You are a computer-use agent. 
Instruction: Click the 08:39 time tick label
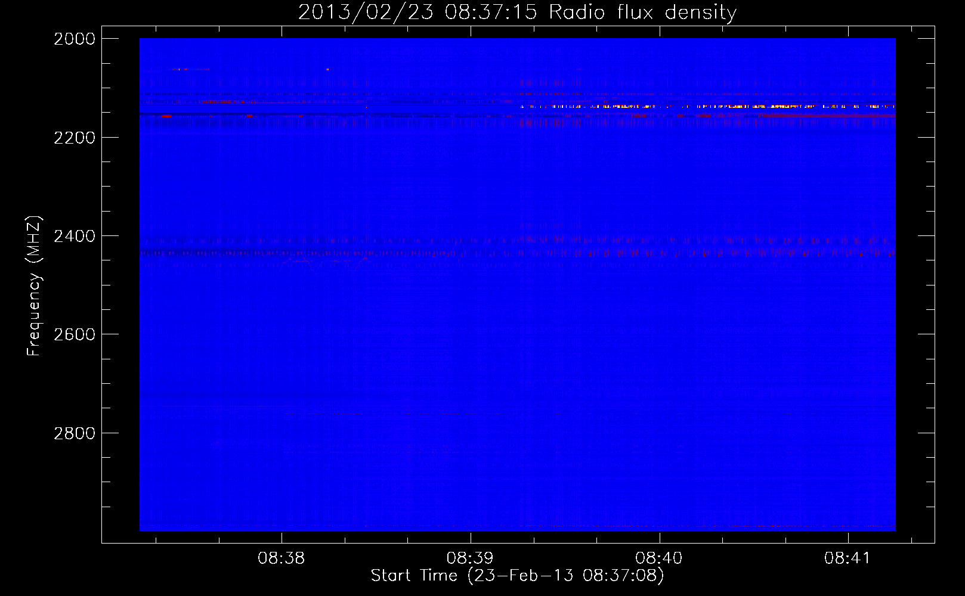pyautogui.click(x=470, y=558)
